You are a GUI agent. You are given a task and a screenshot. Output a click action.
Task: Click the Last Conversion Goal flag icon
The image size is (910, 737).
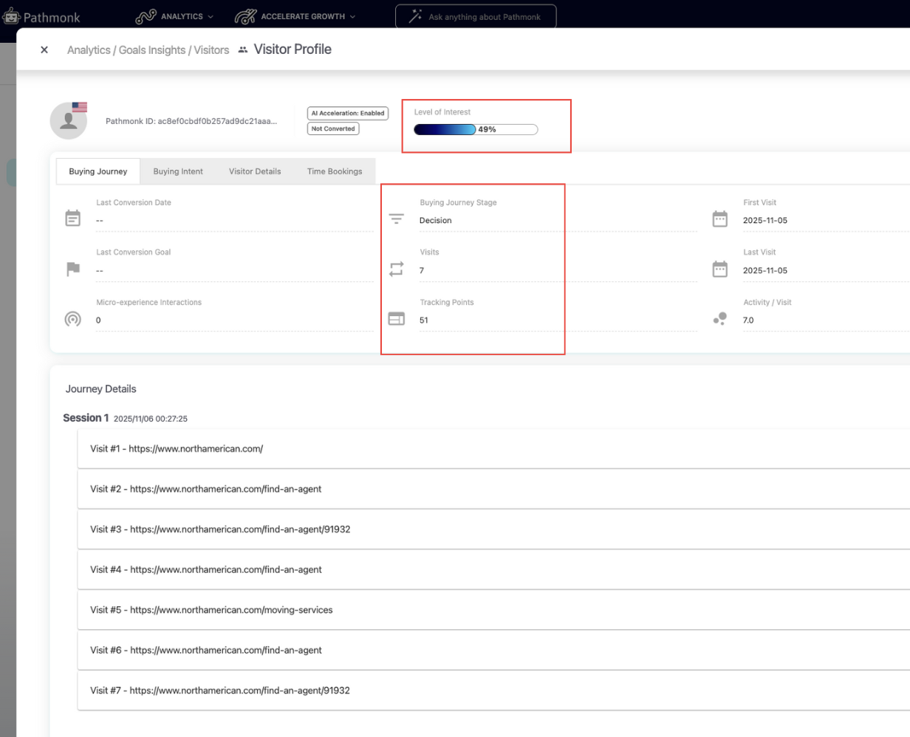coord(72,269)
